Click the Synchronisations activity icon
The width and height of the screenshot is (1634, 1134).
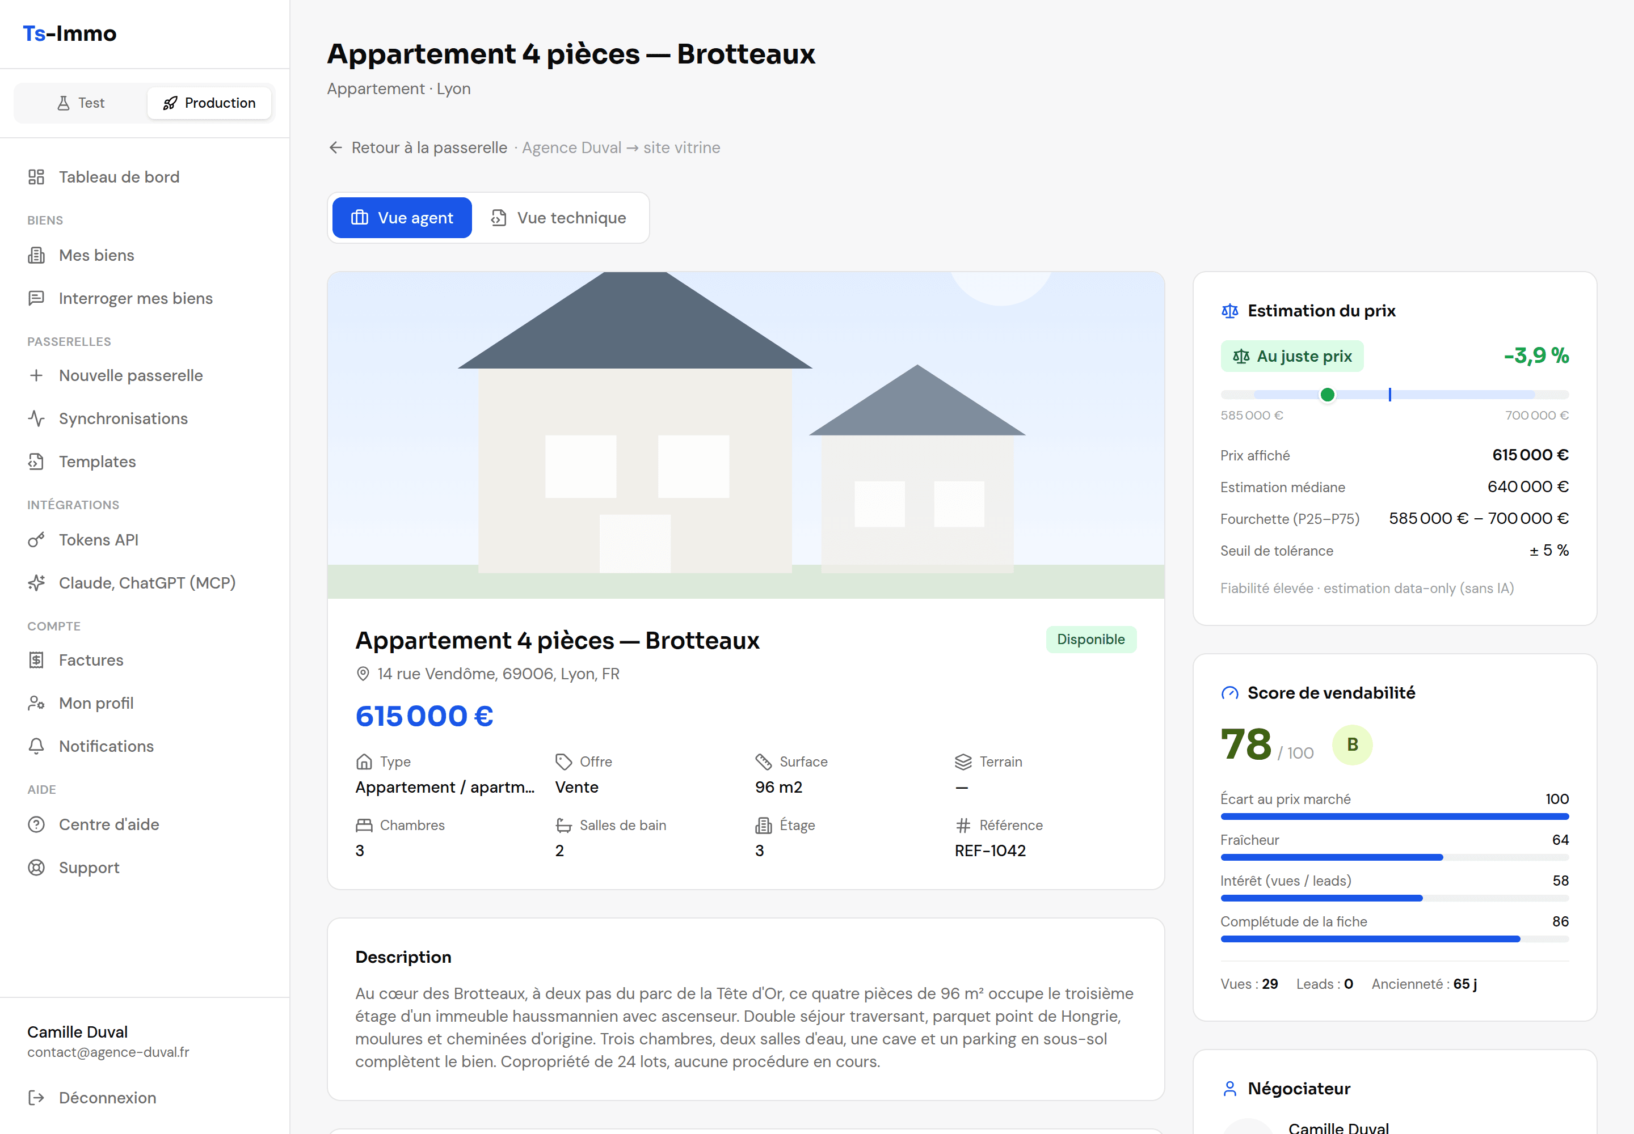point(36,418)
